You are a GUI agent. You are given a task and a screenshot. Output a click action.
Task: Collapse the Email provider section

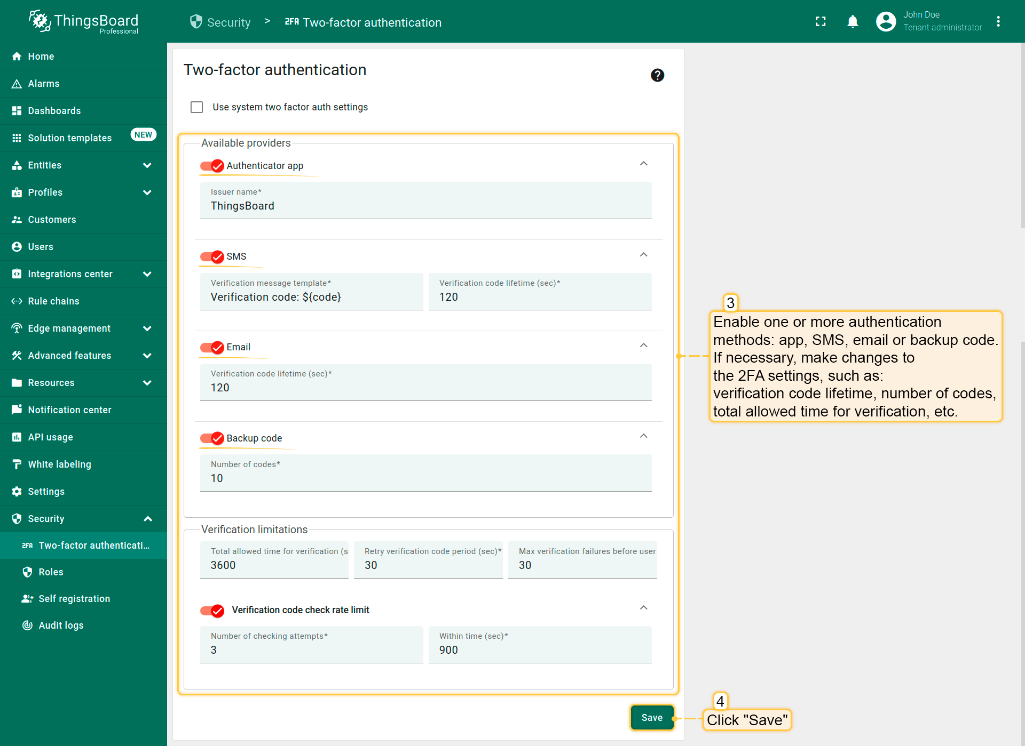pyautogui.click(x=643, y=346)
